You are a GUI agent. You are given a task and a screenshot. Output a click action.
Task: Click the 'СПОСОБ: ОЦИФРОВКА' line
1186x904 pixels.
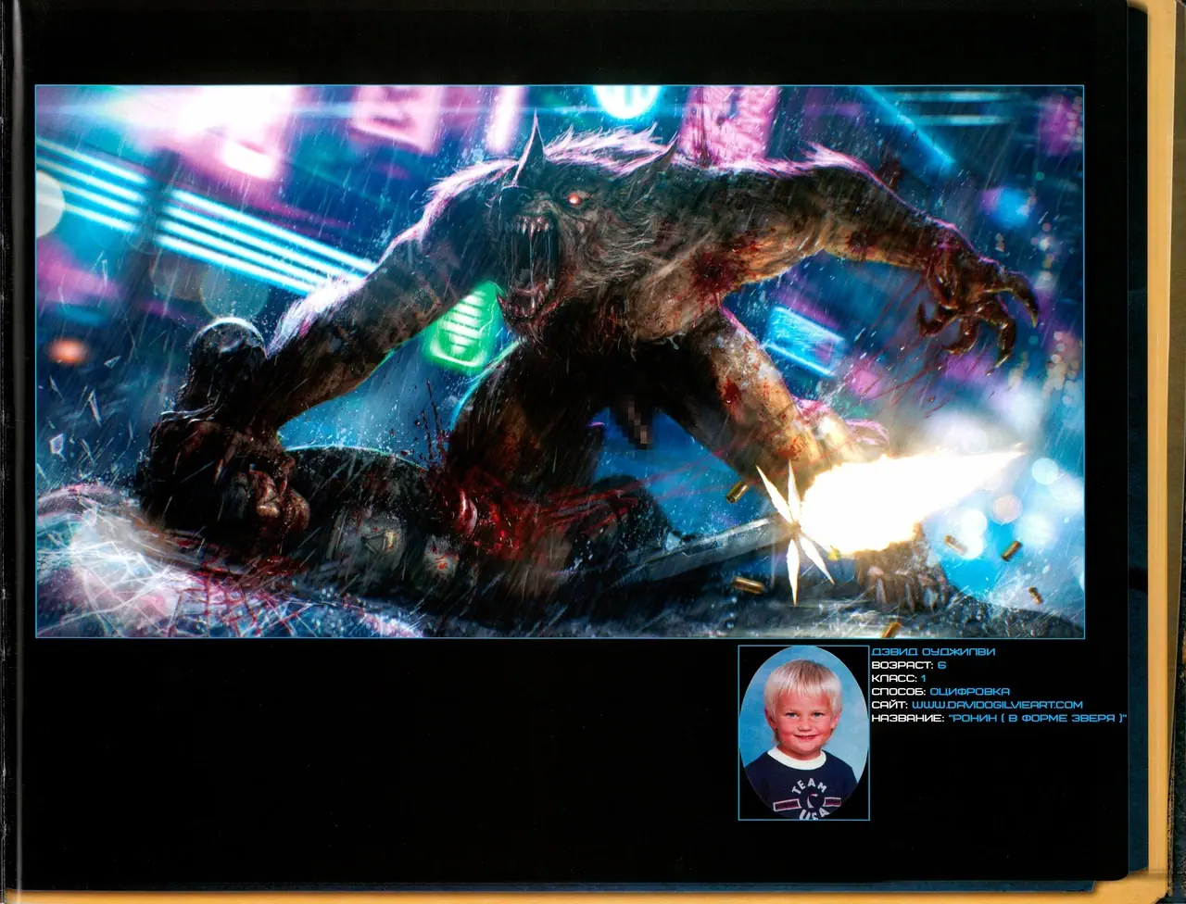pos(940,691)
